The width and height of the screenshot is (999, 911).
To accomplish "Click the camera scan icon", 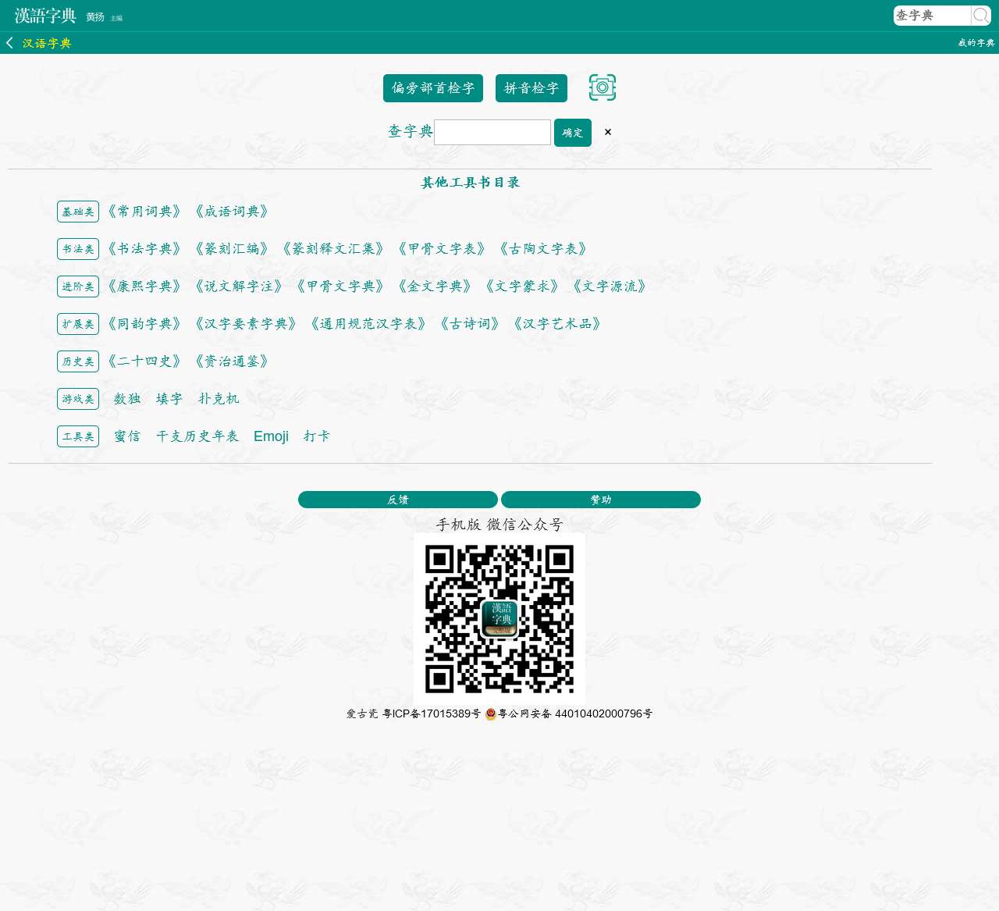I will click(x=603, y=87).
